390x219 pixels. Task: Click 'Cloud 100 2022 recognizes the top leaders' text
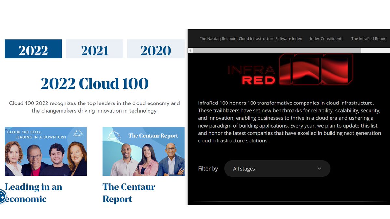tap(95, 107)
